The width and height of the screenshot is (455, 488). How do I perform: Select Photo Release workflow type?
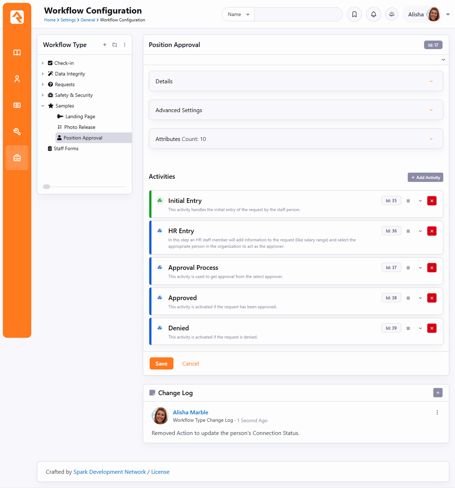pos(80,127)
